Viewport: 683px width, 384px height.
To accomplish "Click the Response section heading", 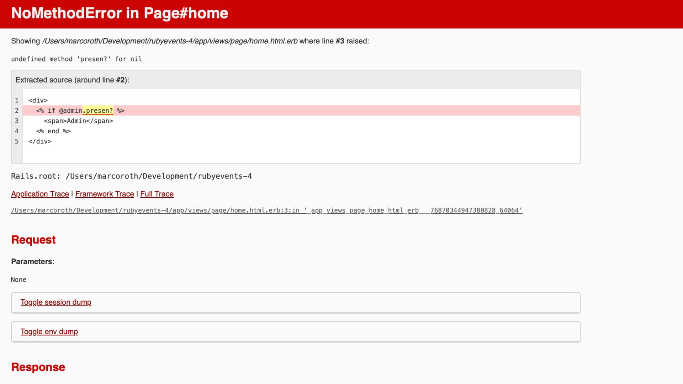I will coord(38,367).
